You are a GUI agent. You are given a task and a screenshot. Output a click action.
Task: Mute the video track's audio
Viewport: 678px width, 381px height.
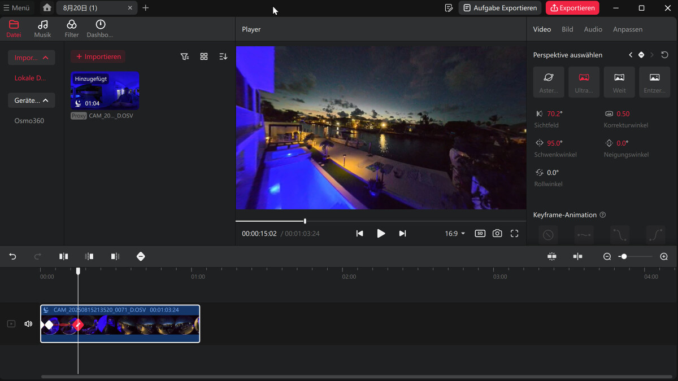pyautogui.click(x=28, y=324)
